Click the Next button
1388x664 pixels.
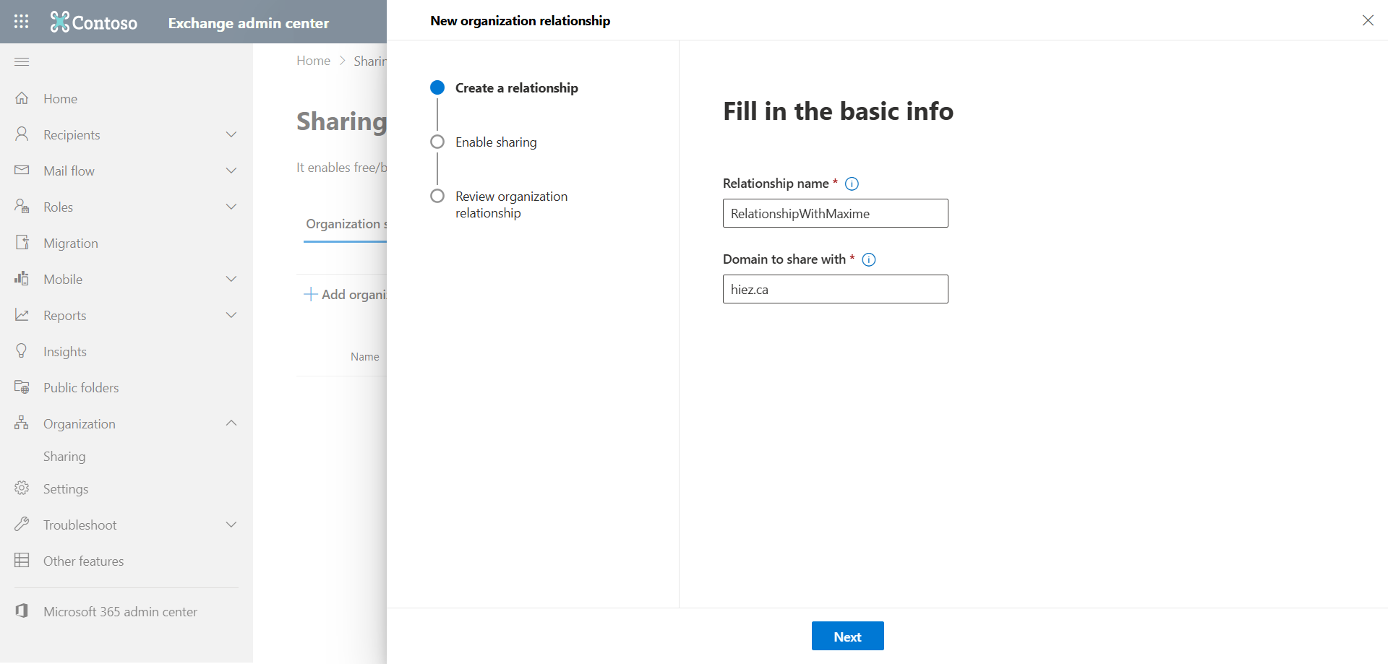(847, 636)
